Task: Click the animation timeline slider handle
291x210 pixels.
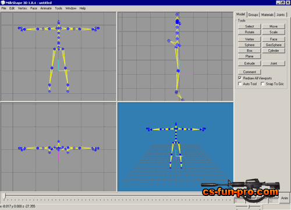Action: coord(4,196)
